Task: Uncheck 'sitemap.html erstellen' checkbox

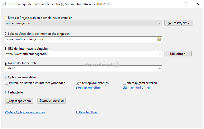Action: coord(124,83)
